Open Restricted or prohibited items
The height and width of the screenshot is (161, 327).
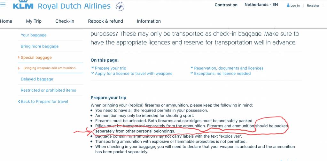48,90
